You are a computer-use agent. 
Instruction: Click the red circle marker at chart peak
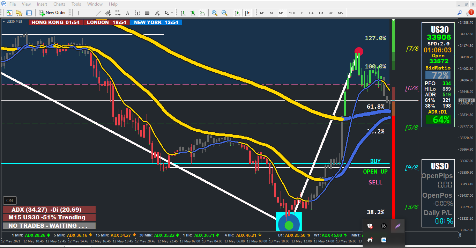click(x=359, y=52)
